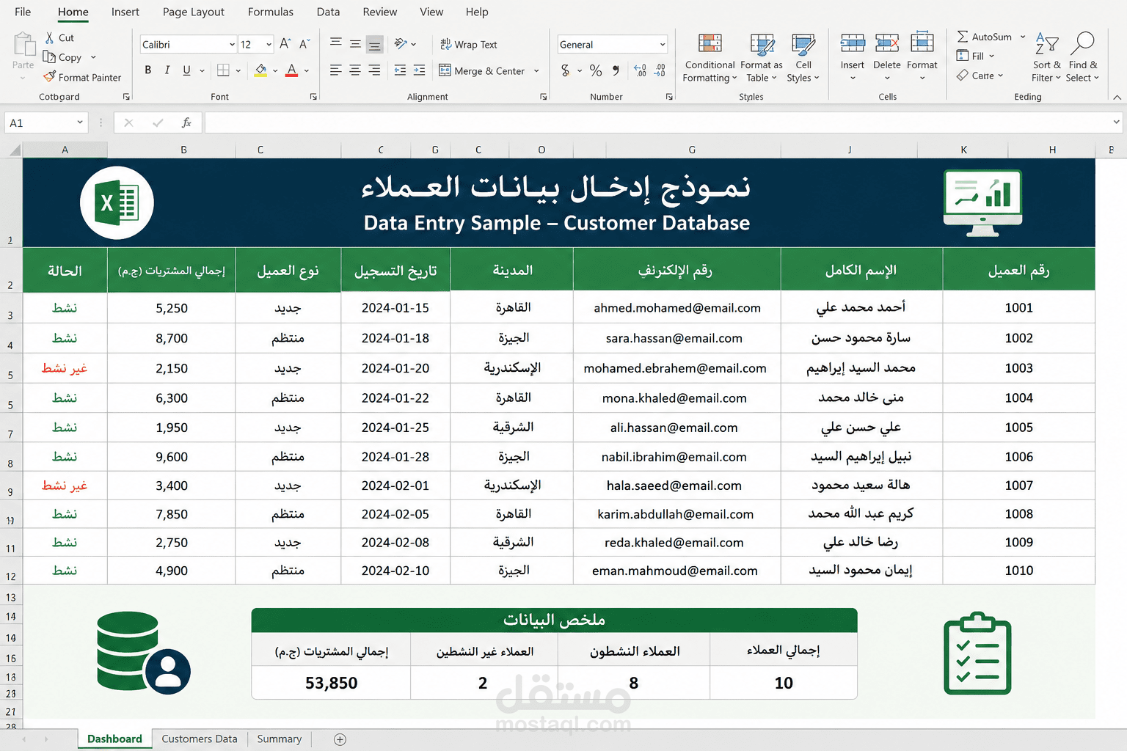The image size is (1127, 751).
Task: Align text to top
Action: 336,44
